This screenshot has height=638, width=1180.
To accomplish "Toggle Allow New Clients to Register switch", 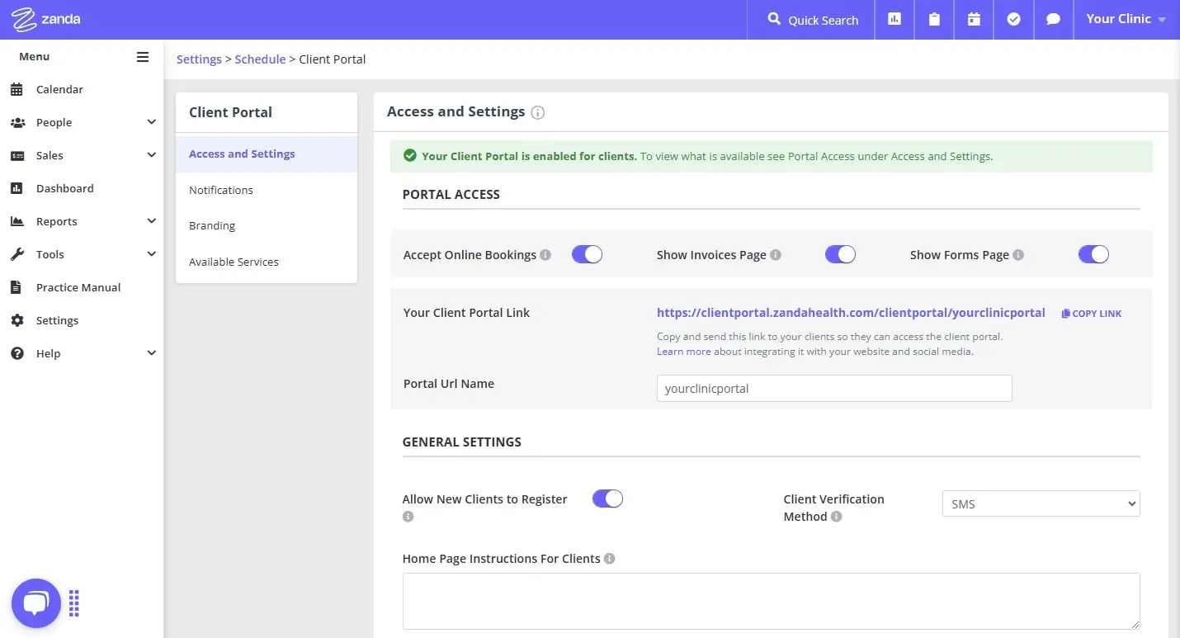I will click(x=607, y=499).
